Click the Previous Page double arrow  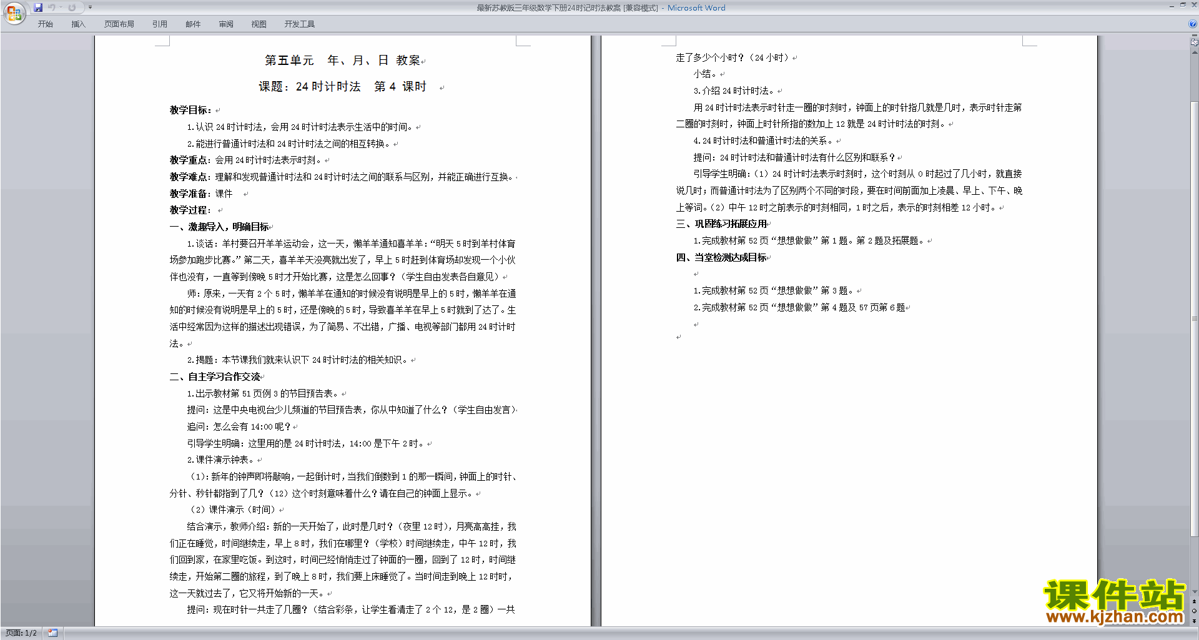point(1195,601)
